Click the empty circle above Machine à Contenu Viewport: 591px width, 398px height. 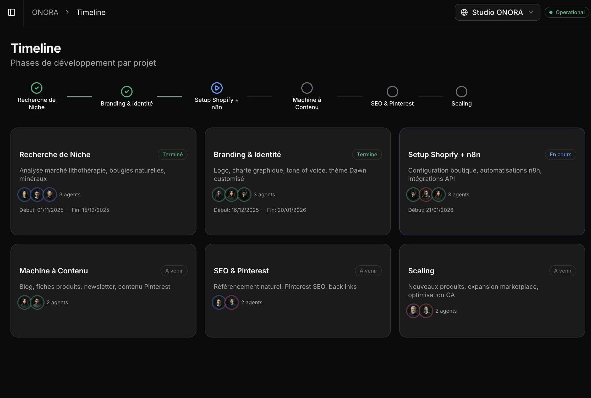307,87
